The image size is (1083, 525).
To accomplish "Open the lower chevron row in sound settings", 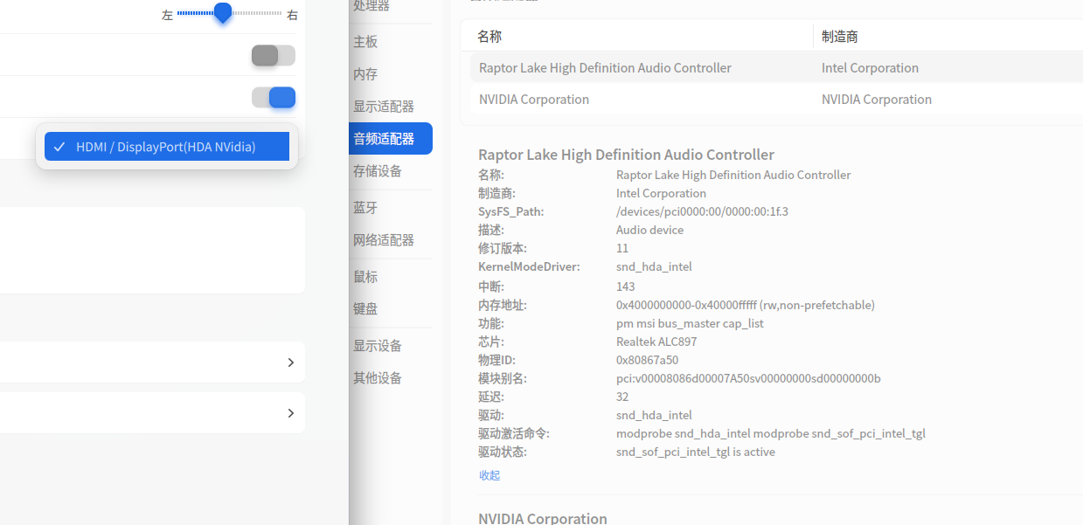I will (152, 413).
